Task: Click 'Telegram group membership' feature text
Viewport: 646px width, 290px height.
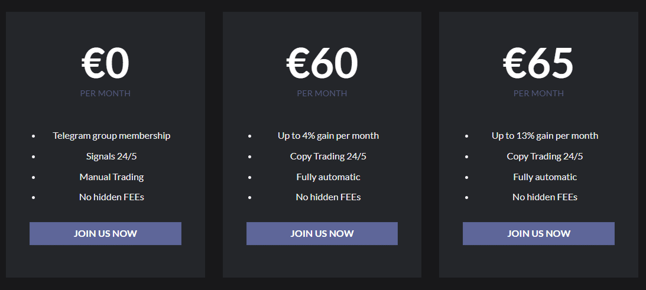Action: [x=112, y=135]
